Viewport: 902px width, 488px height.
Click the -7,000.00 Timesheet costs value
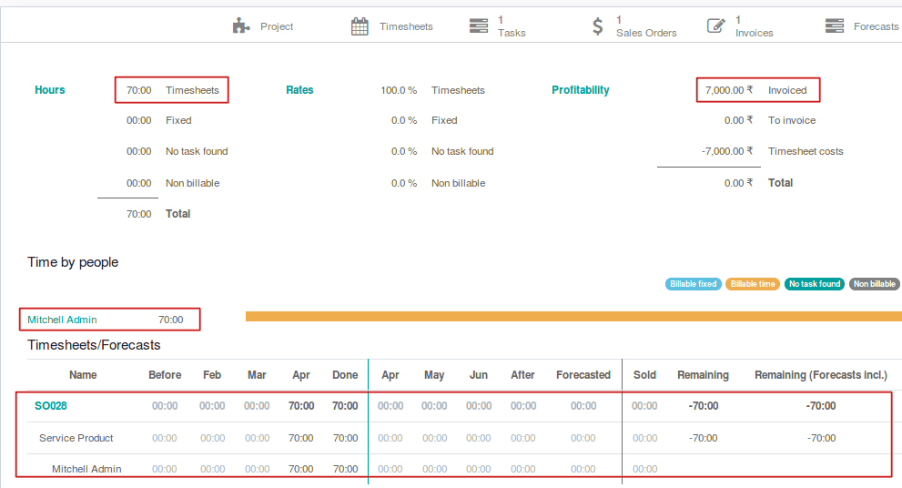(x=727, y=151)
